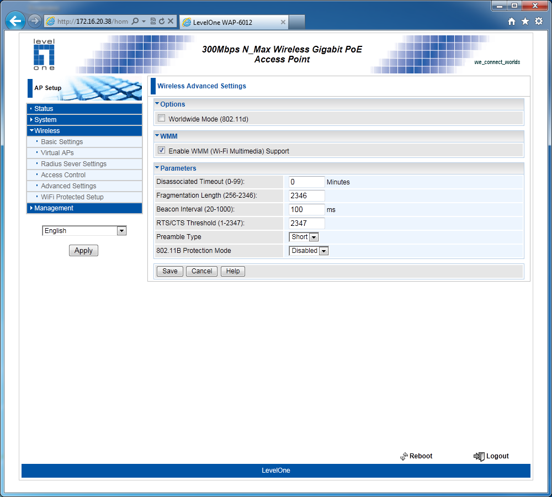Click the compatibility view icon

click(x=153, y=21)
